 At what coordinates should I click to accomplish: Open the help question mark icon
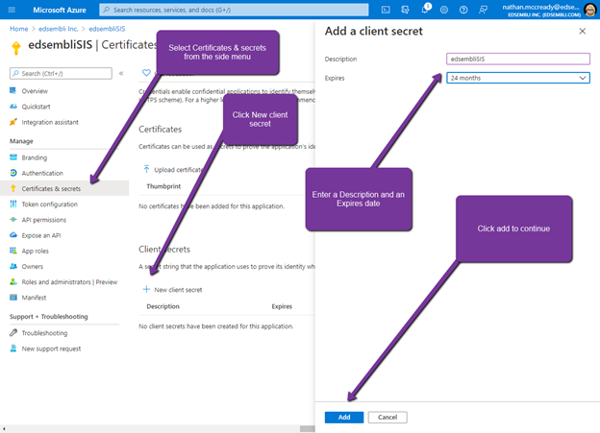pos(463,10)
